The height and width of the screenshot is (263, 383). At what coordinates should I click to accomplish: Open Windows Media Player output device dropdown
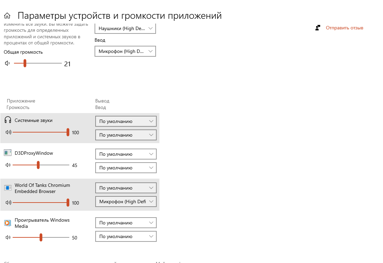coord(126,223)
